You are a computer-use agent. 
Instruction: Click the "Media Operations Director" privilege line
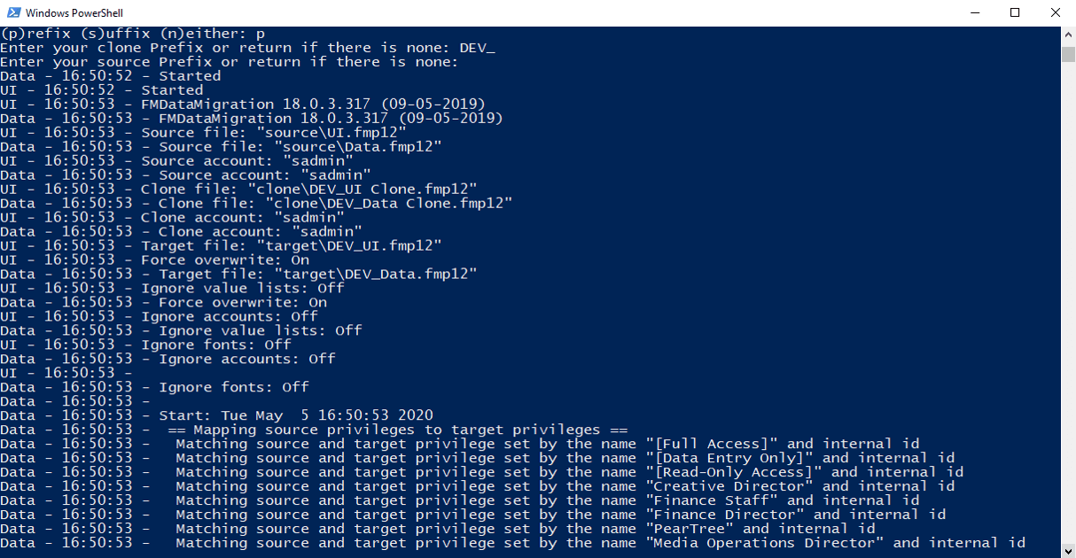tap(513, 543)
